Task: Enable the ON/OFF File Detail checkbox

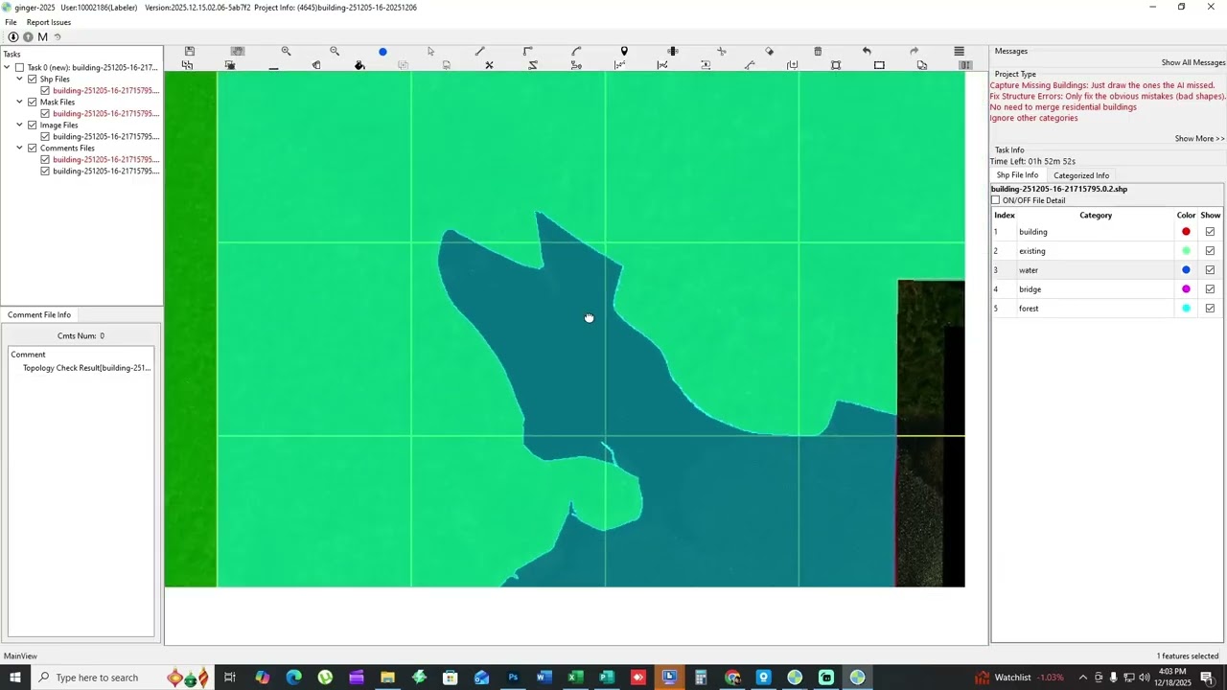Action: [x=995, y=200]
